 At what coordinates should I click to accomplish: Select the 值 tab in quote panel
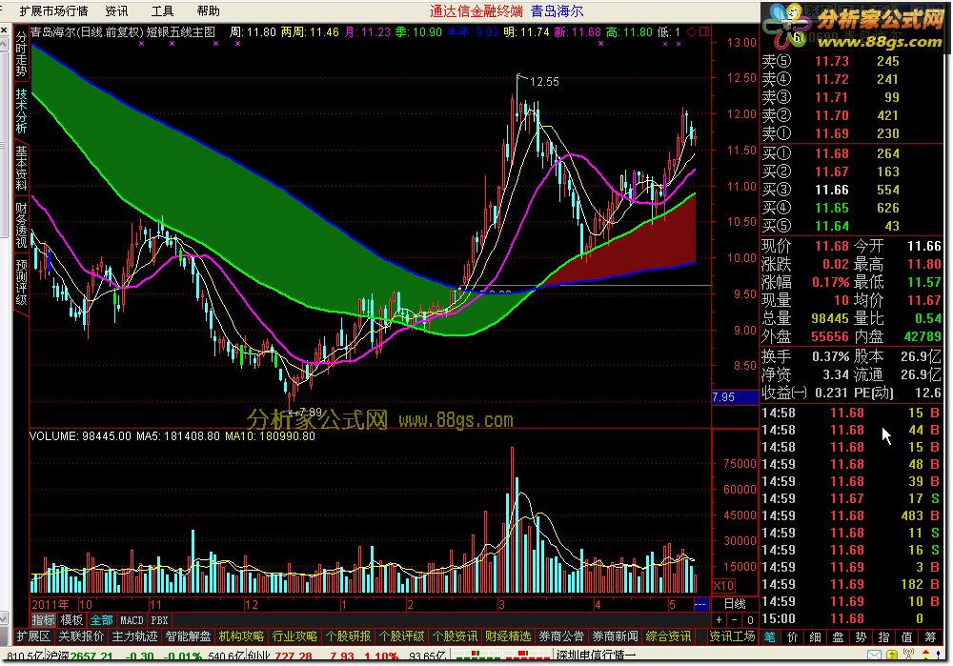coord(906,636)
